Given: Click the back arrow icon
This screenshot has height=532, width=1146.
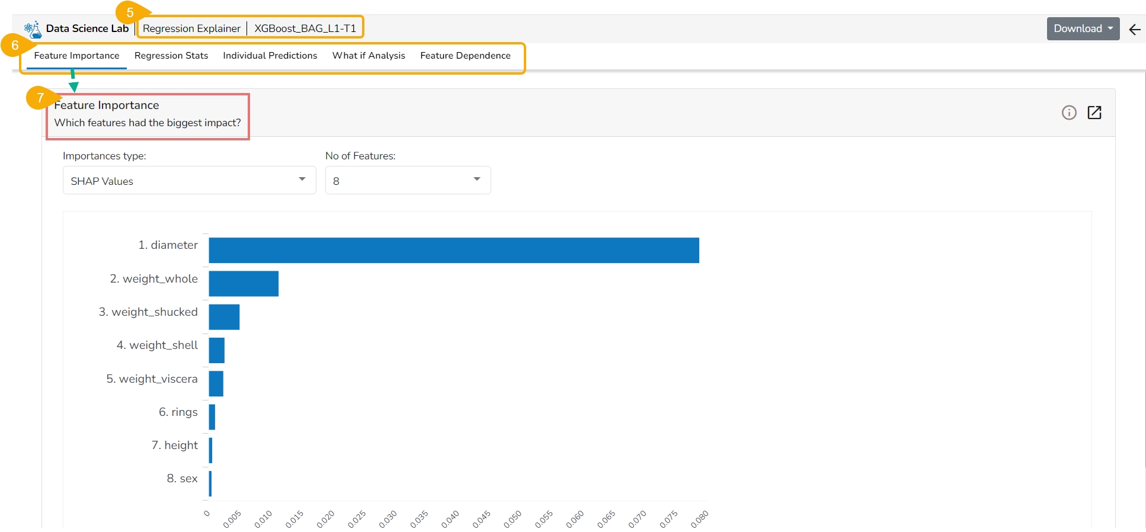Looking at the screenshot, I should (x=1134, y=30).
